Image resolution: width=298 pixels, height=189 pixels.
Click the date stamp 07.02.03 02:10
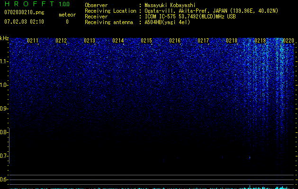click(24, 22)
